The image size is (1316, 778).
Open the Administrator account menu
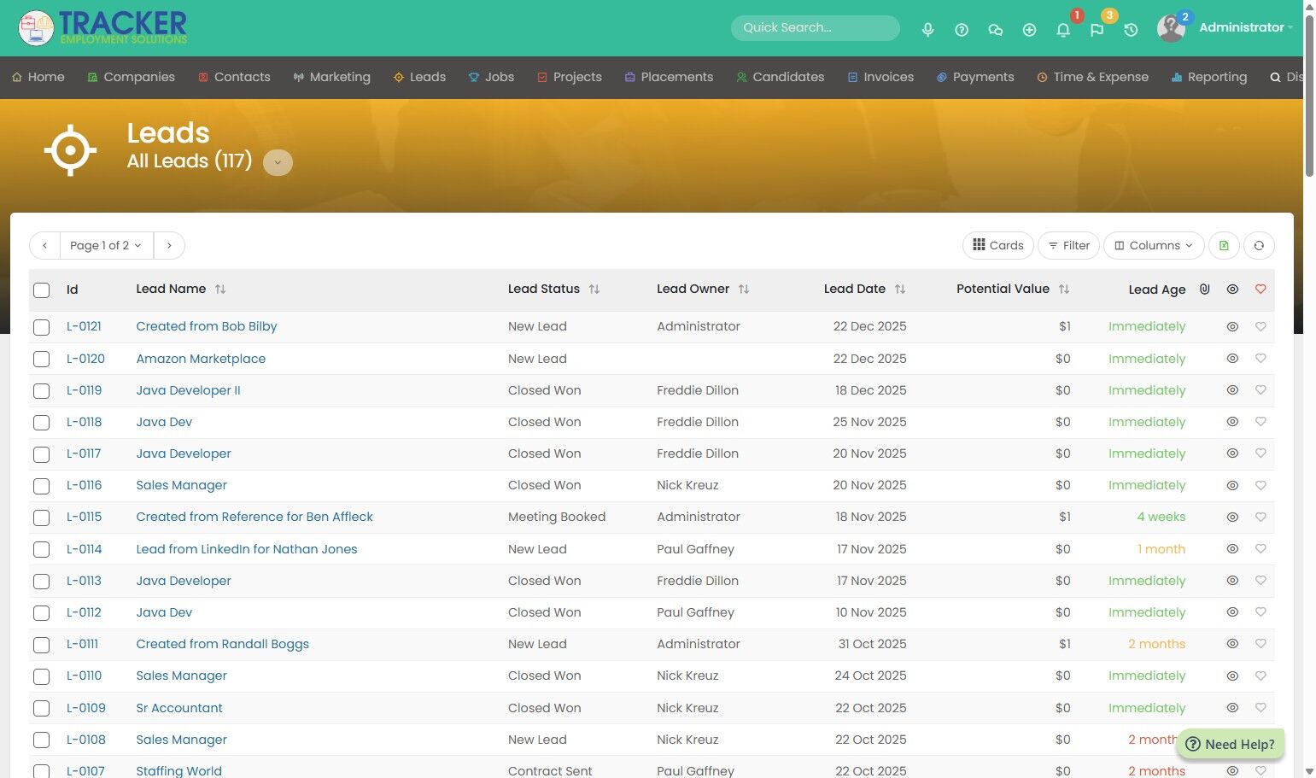(x=1246, y=27)
